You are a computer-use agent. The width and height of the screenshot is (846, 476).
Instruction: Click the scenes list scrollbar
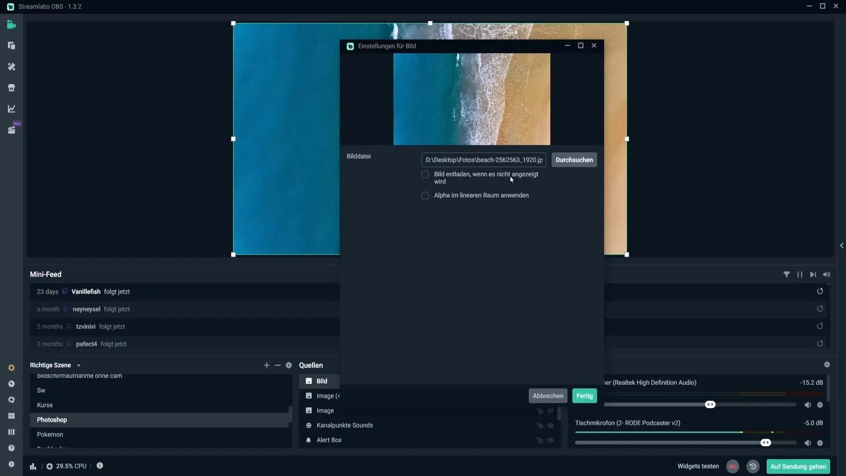tap(290, 414)
